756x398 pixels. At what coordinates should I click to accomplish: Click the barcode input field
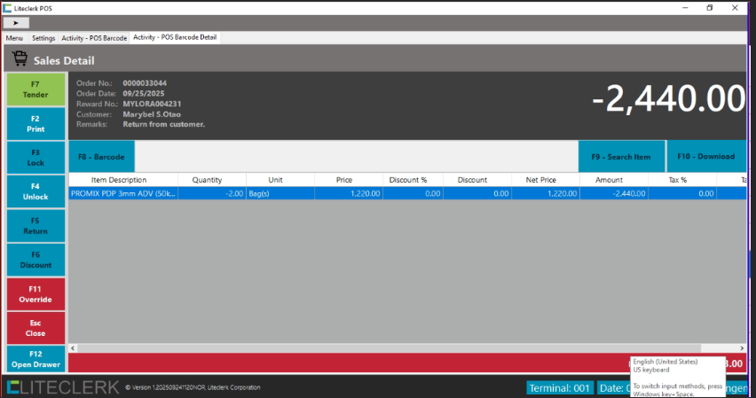[x=355, y=157]
